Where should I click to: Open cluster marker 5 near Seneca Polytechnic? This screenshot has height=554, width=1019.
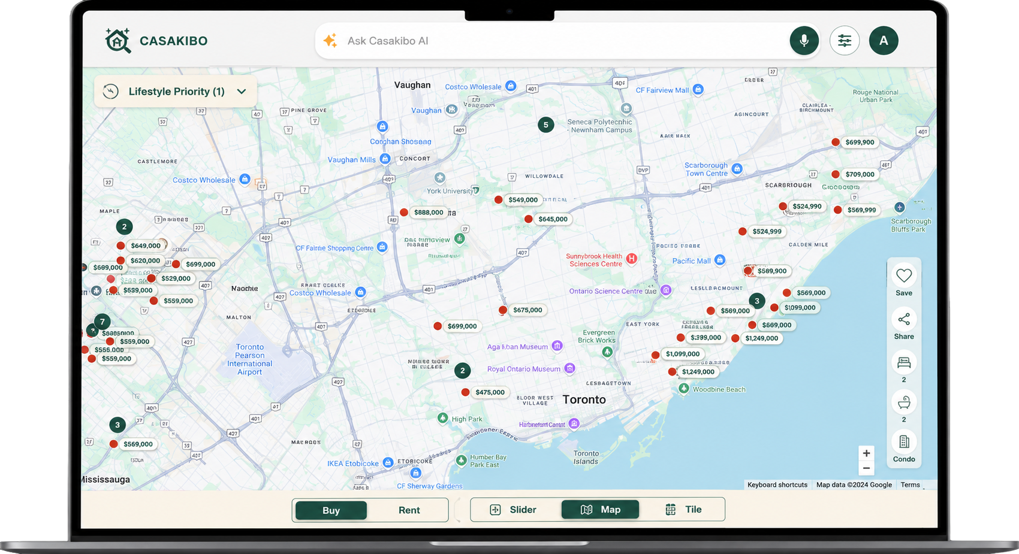[x=545, y=125]
